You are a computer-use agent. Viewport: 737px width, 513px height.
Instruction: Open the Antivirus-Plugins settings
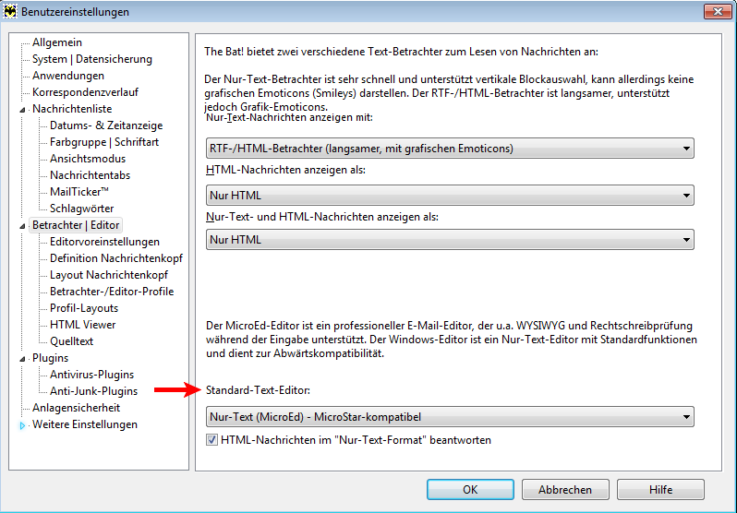click(91, 375)
